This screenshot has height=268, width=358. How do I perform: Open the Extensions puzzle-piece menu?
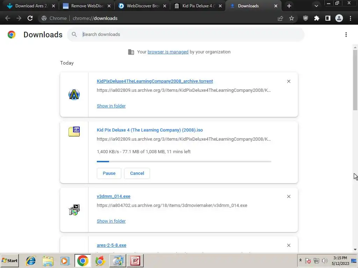pyautogui.click(x=317, y=18)
